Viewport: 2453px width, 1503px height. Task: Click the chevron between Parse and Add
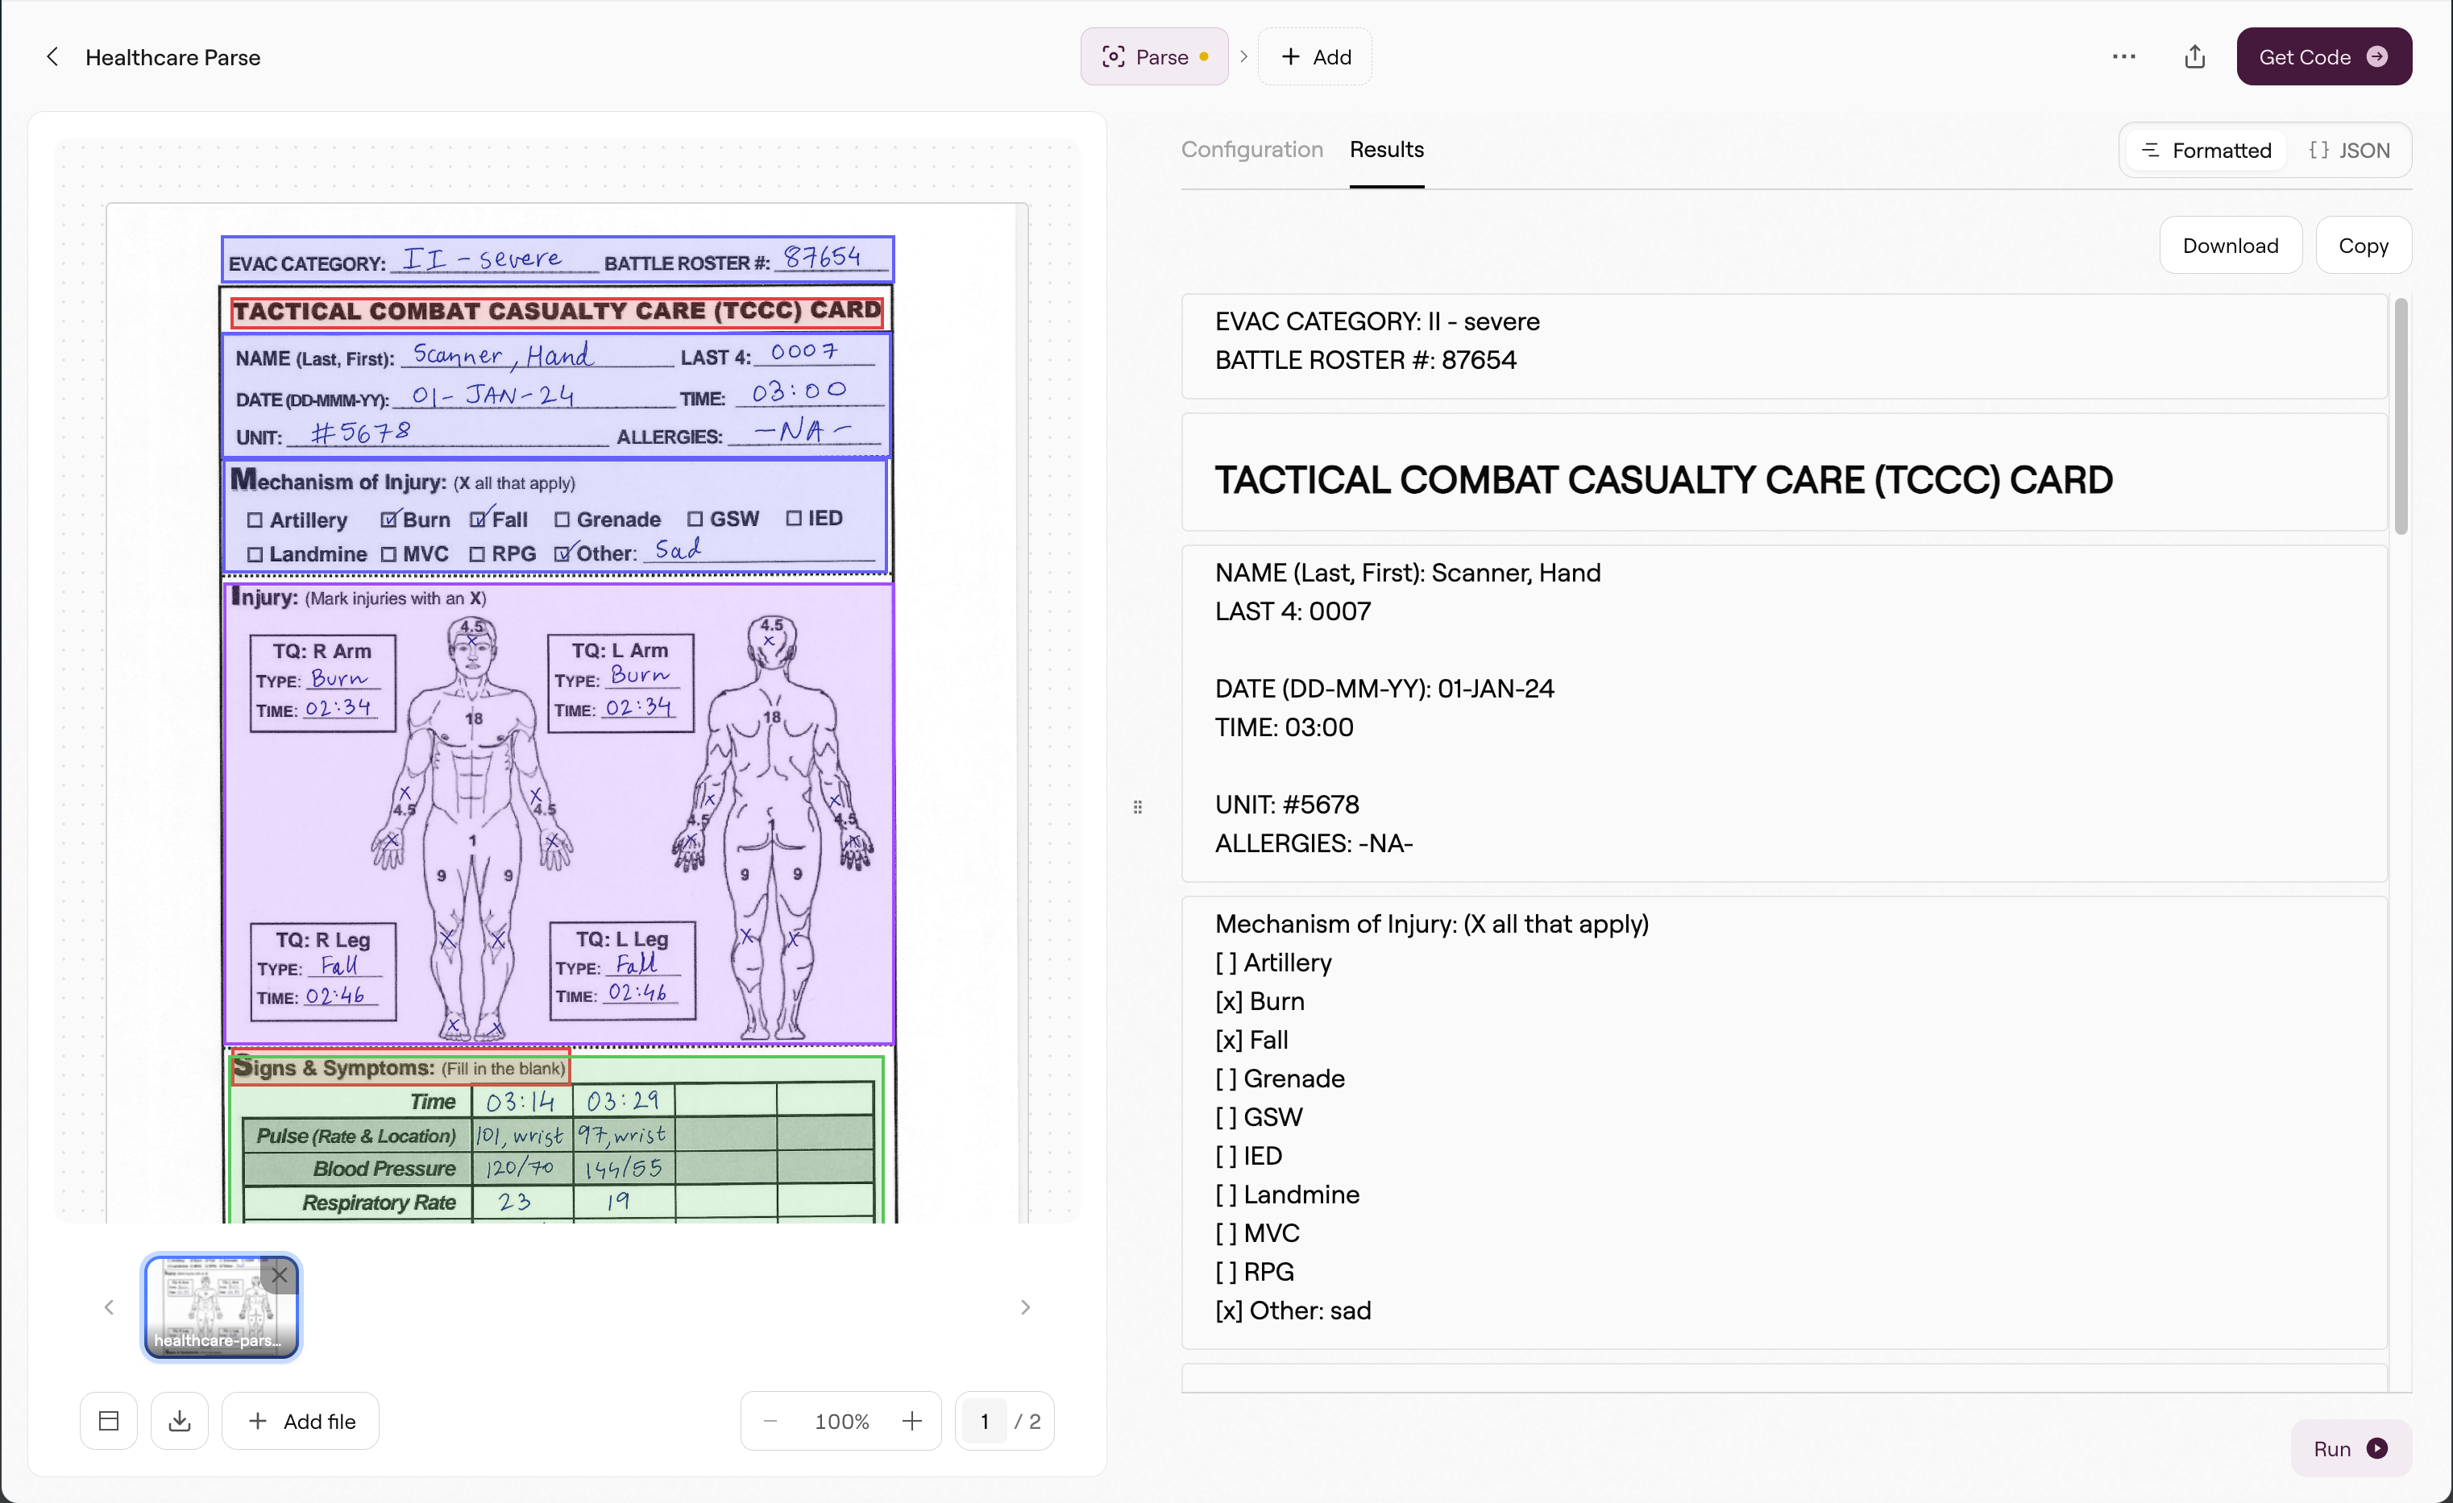1243,56
